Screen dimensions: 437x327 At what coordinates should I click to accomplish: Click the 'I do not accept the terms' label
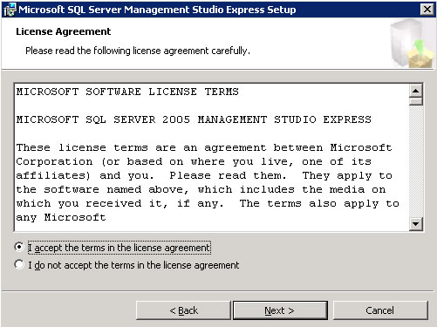coord(133,265)
